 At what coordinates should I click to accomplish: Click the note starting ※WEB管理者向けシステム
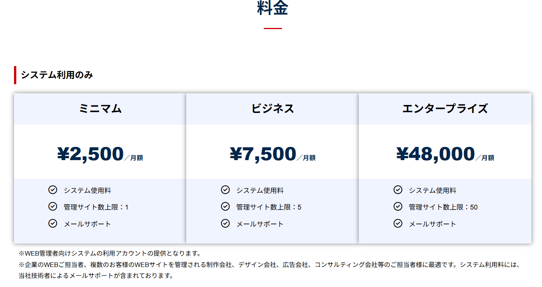tap(110, 253)
